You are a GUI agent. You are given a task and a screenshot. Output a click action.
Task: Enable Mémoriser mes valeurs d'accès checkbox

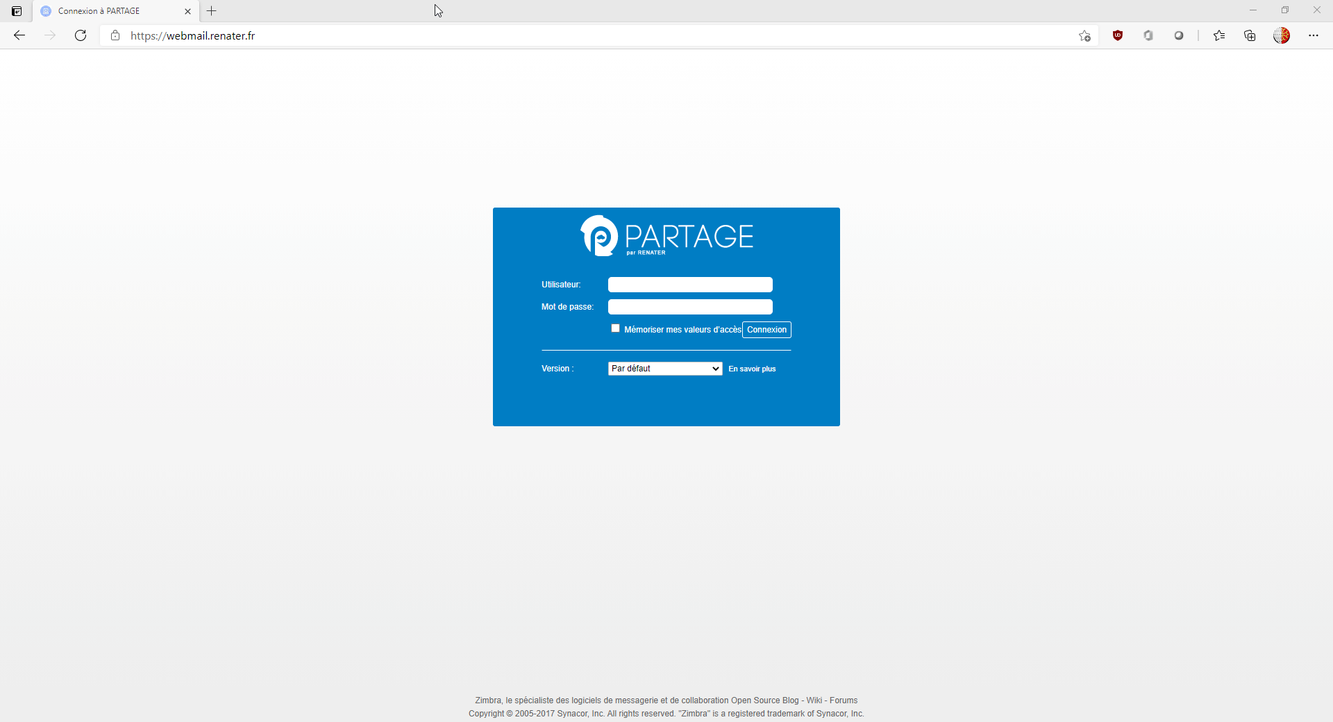[615, 328]
